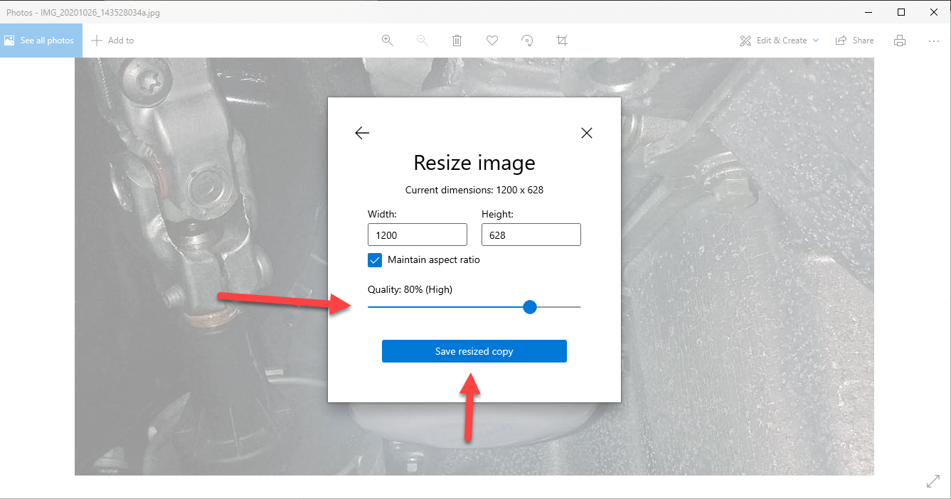
Task: Open the See more ellipsis menu
Action: [x=934, y=41]
